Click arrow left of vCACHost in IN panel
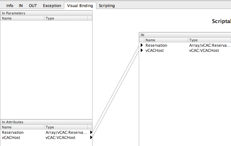The width and height of the screenshot is (231, 146). click(x=142, y=50)
